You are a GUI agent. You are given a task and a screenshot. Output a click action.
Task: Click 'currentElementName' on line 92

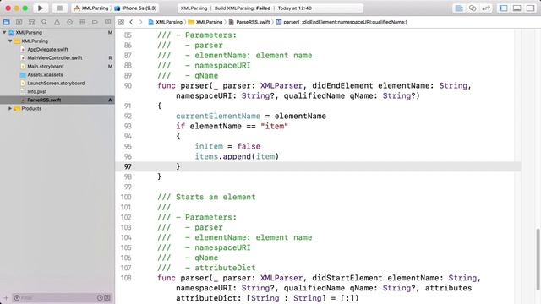(218, 117)
